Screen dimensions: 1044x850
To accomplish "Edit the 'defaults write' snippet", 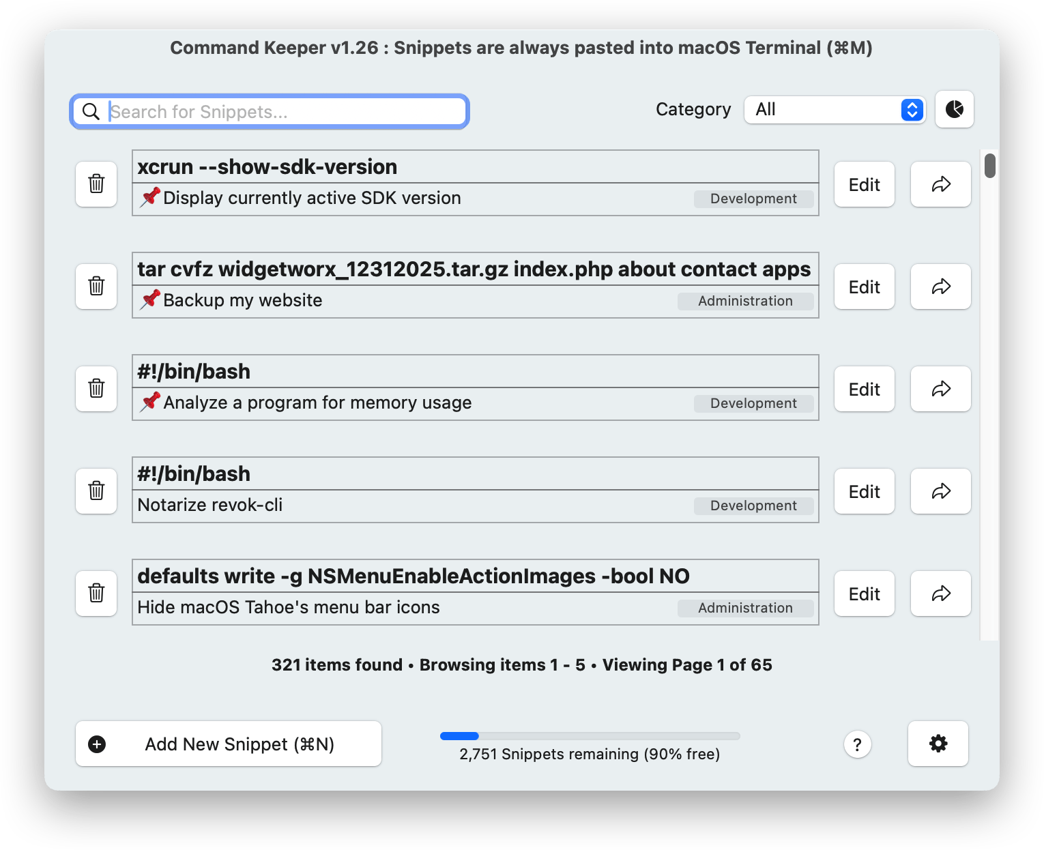I will 864,593.
